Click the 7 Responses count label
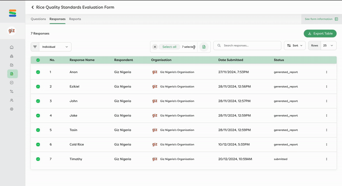342x186 pixels. pyautogui.click(x=40, y=33)
